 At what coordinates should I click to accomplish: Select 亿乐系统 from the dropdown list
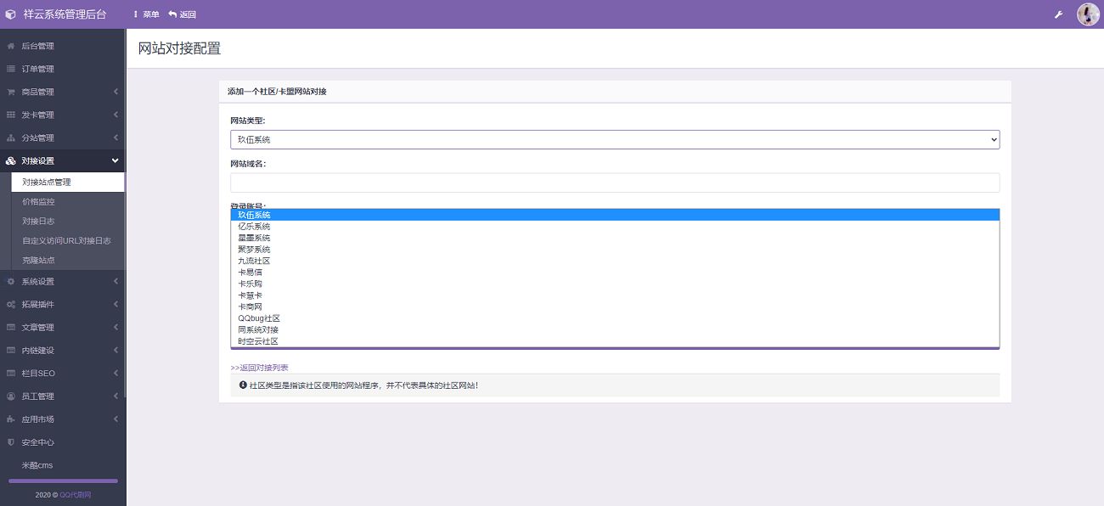click(x=254, y=227)
